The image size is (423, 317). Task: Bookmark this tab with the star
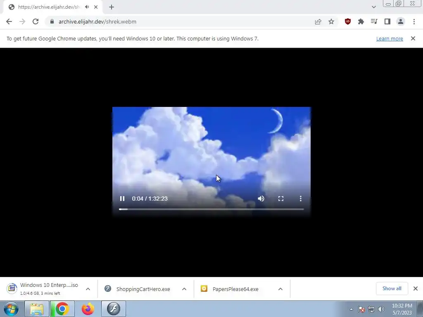click(x=331, y=21)
